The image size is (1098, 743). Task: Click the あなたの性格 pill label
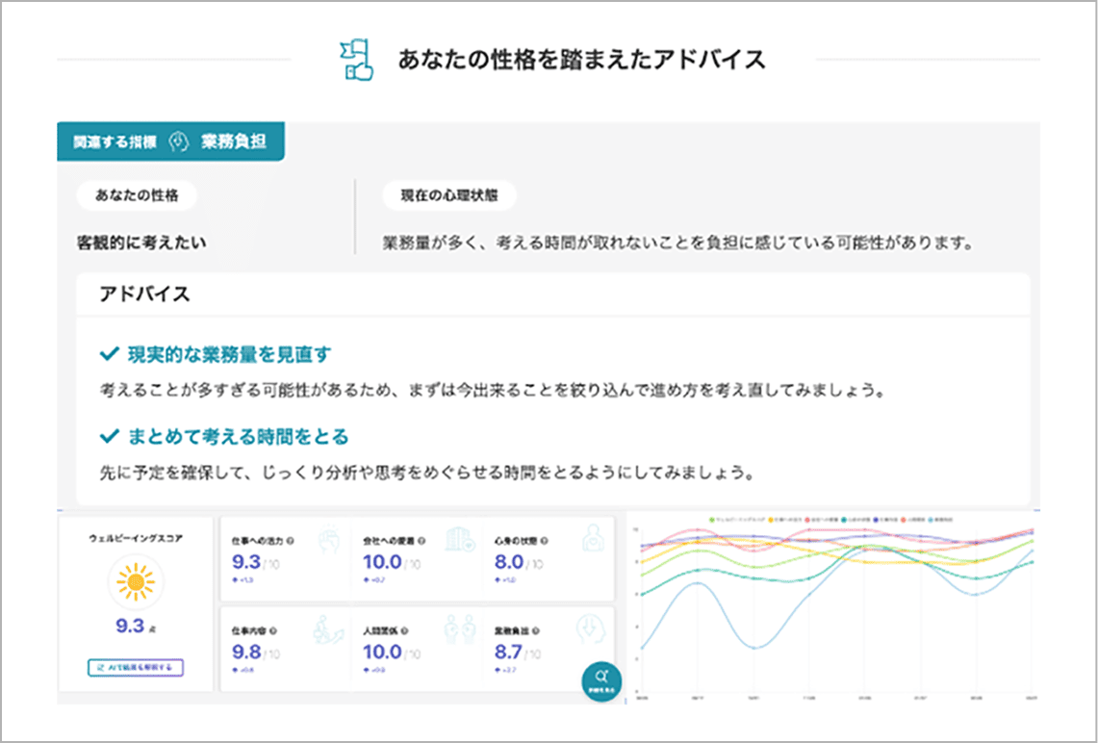pyautogui.click(x=136, y=195)
